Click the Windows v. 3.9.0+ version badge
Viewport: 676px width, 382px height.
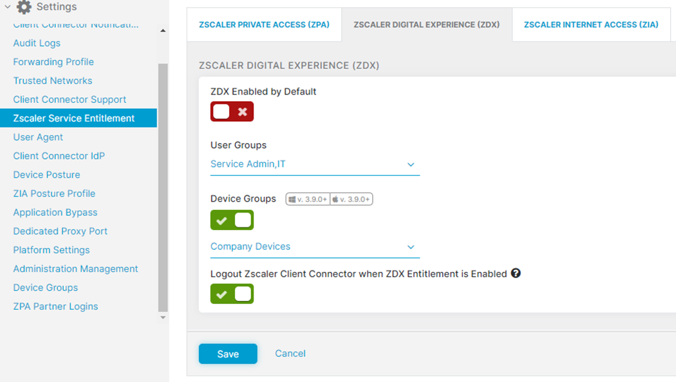click(x=308, y=199)
